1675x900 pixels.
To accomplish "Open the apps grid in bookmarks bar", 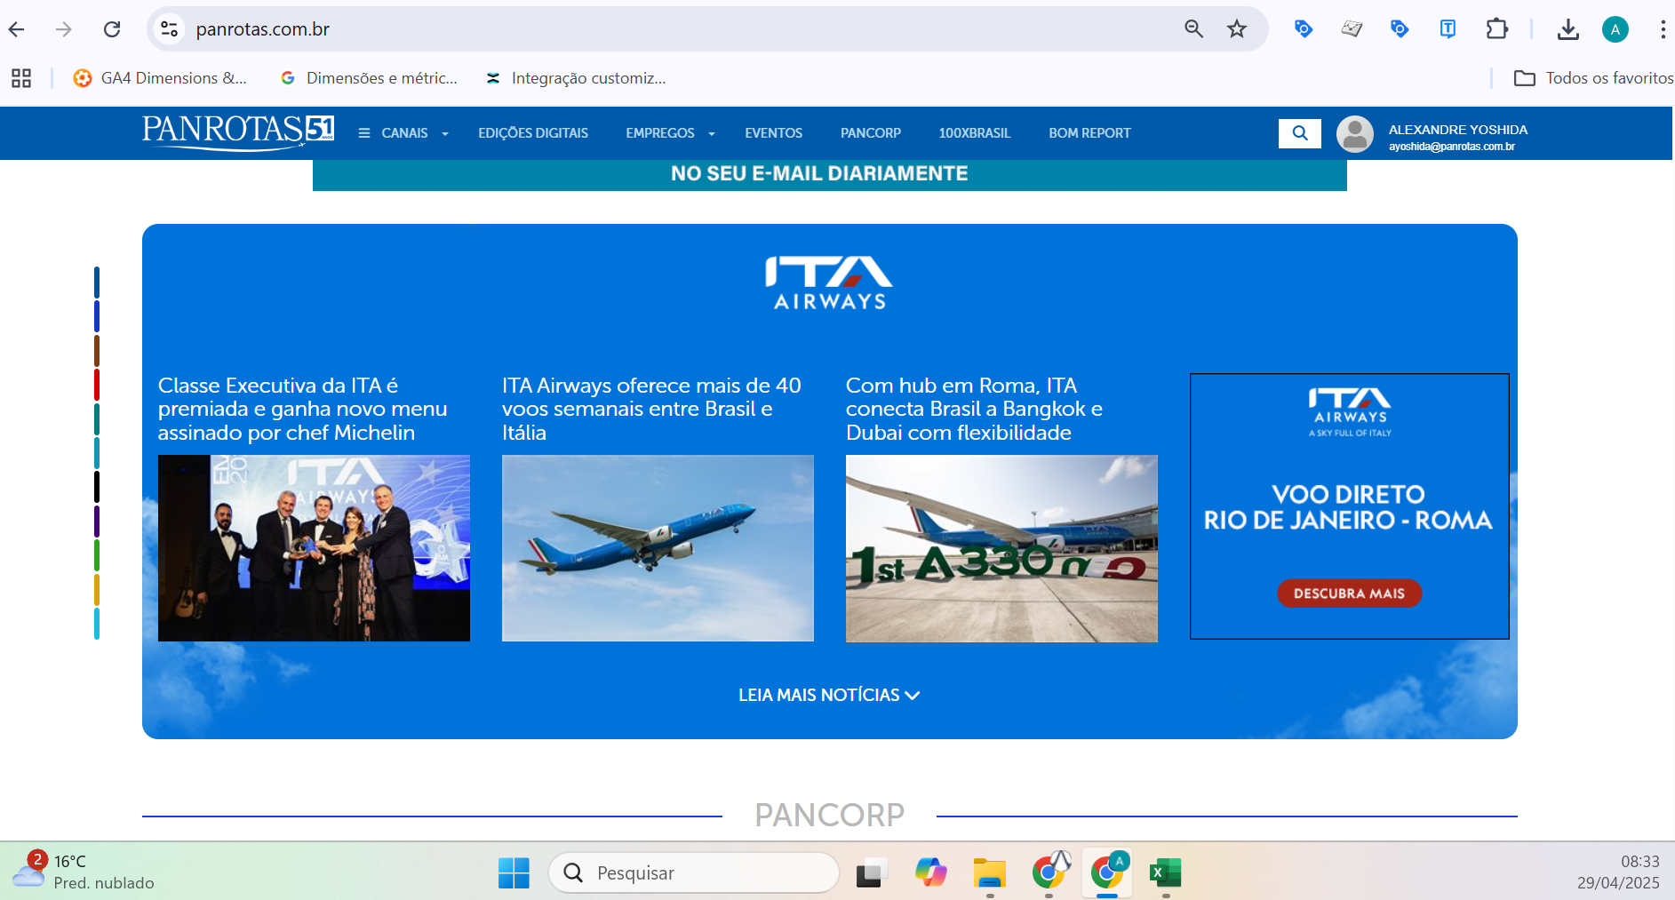I will coord(21,78).
